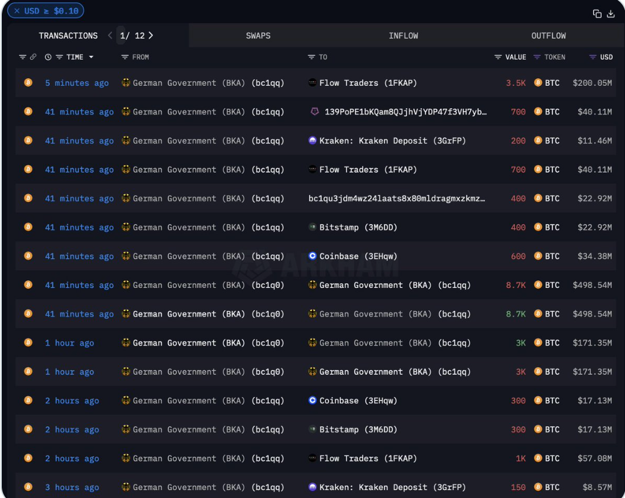Screen dimensions: 625x498
Task: Click Bitcoin icon in 3 hours ago row
Action: (x=28, y=487)
